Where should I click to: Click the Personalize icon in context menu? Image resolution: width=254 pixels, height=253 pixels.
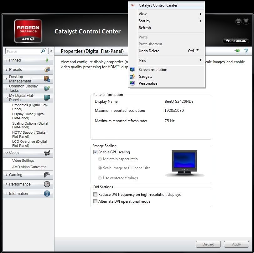132,83
